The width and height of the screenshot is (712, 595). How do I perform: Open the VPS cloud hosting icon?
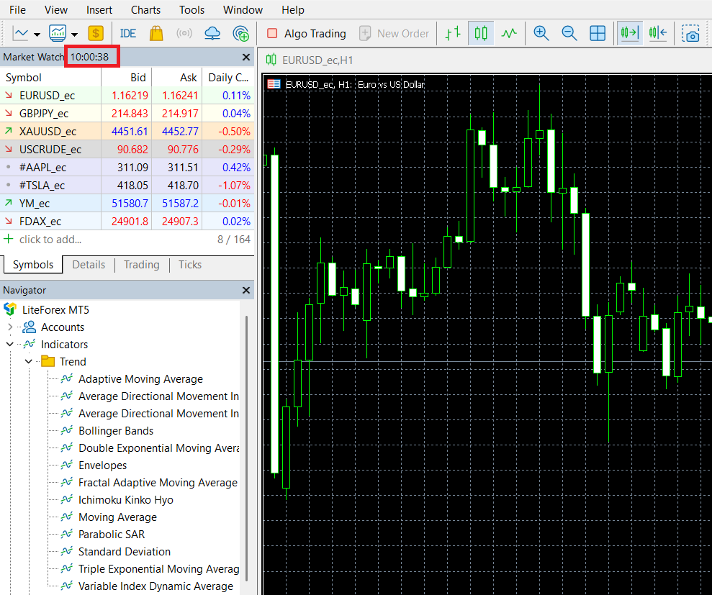(x=212, y=34)
